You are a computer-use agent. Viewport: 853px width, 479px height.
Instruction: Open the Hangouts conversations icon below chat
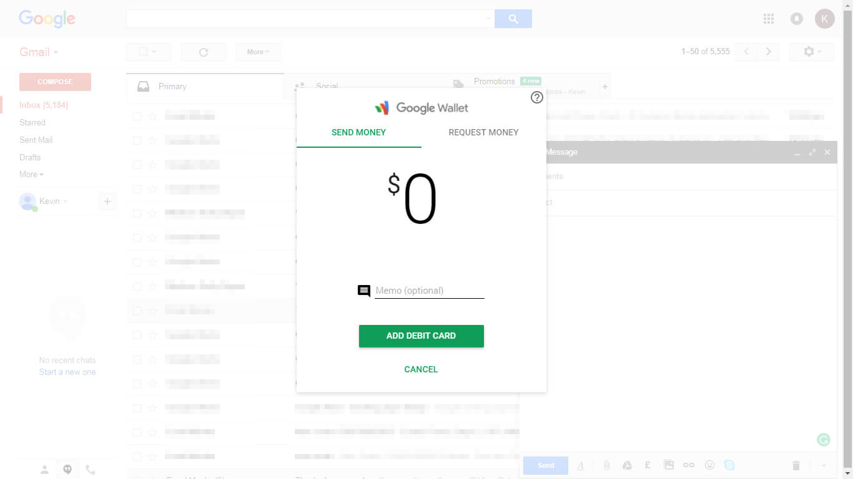pyautogui.click(x=67, y=470)
